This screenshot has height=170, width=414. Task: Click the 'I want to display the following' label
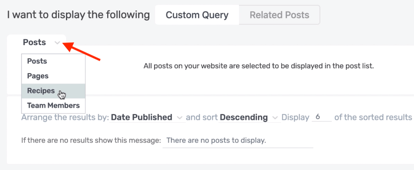pos(78,15)
